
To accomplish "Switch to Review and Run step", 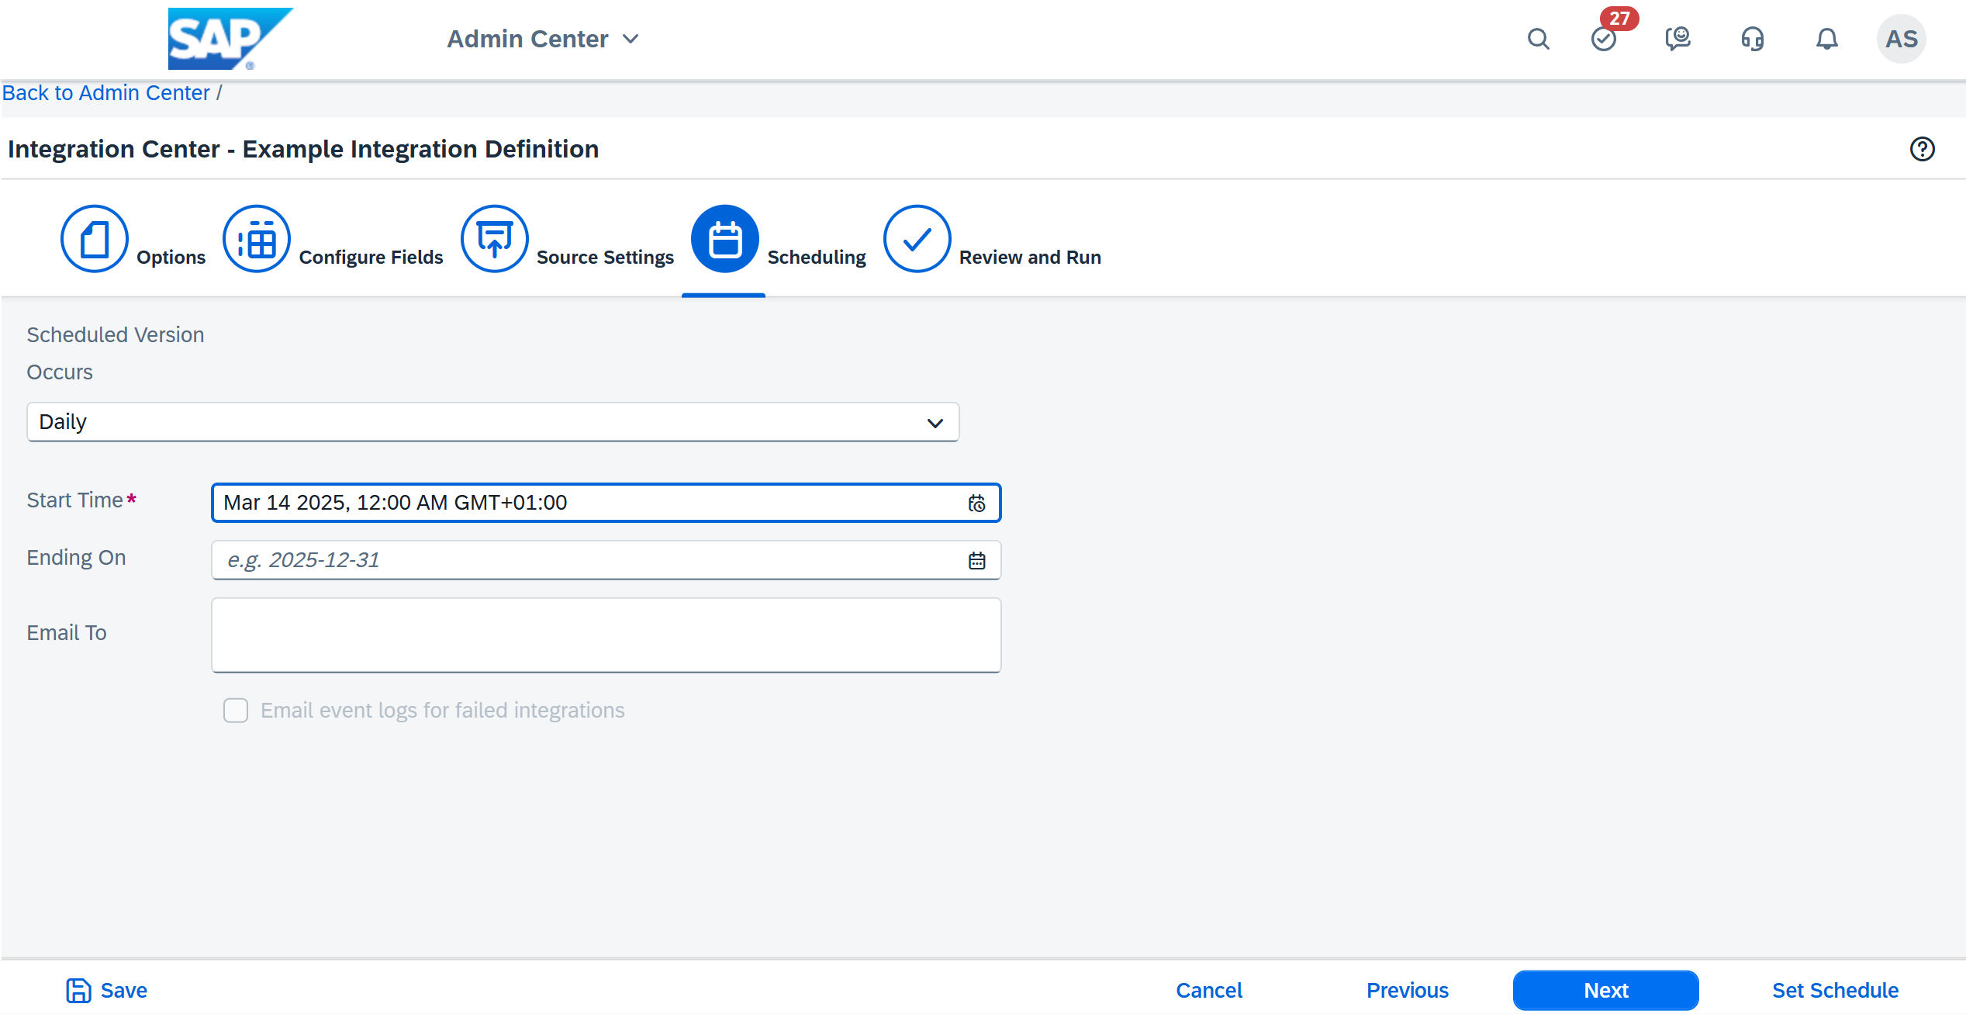I will 917,239.
